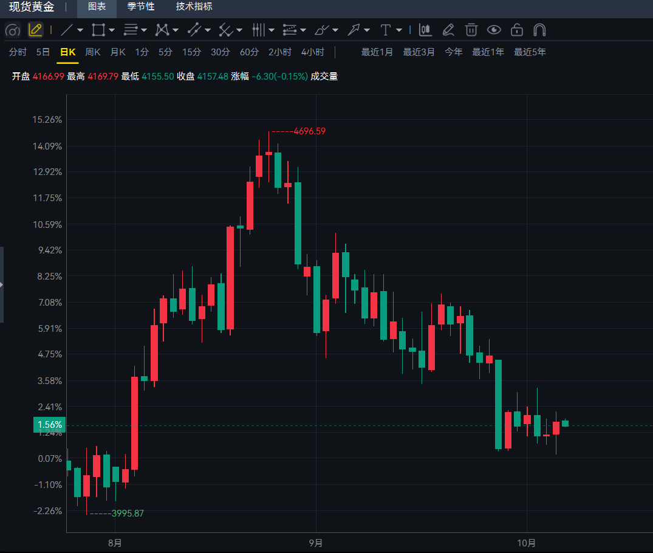
Task: Select the horizontal parallel lines tool
Action: [131, 30]
